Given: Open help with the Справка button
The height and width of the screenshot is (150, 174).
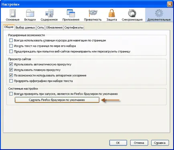Looking at the screenshot, I should tap(160, 143).
